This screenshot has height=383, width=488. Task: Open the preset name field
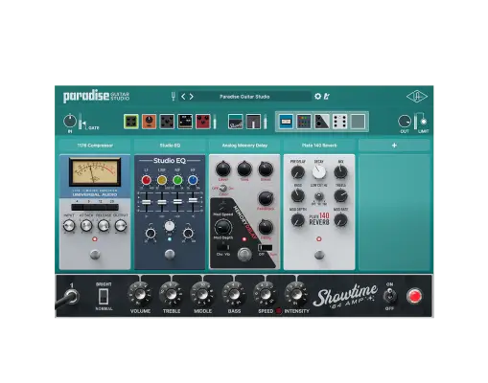tap(244, 97)
